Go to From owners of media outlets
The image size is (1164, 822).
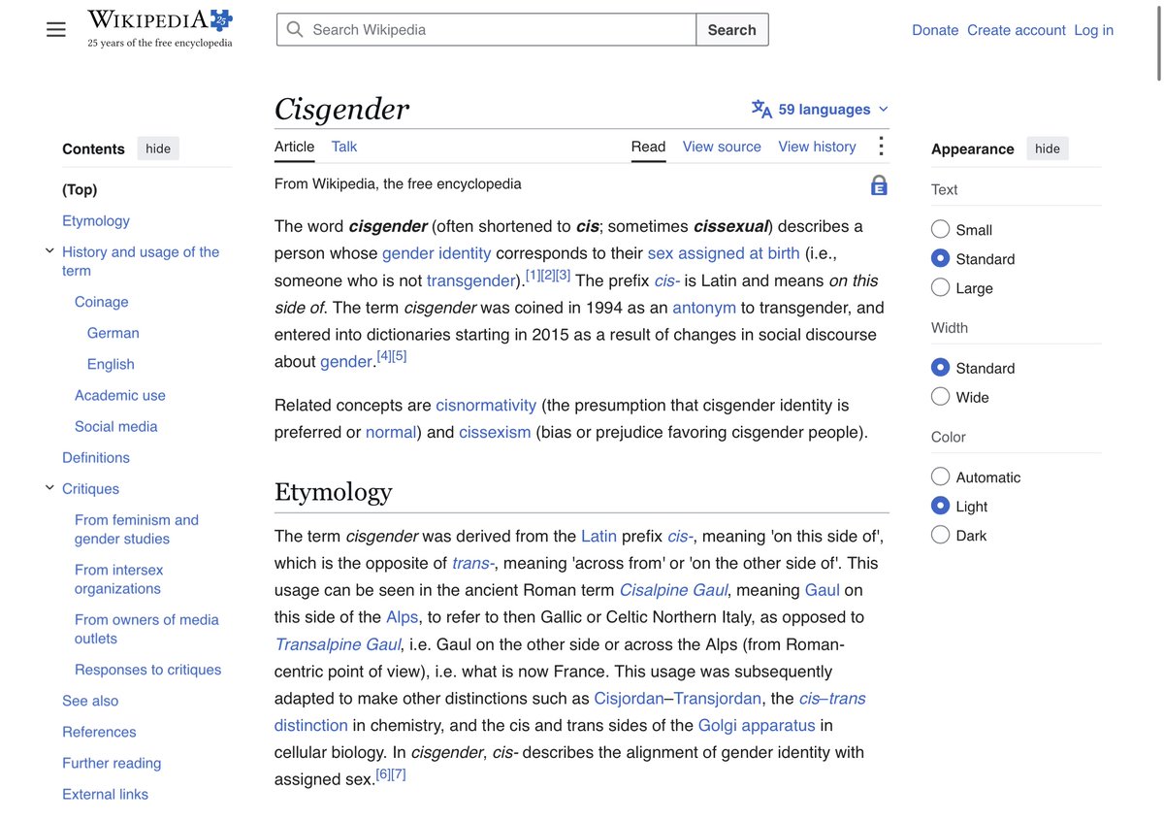[x=146, y=629]
